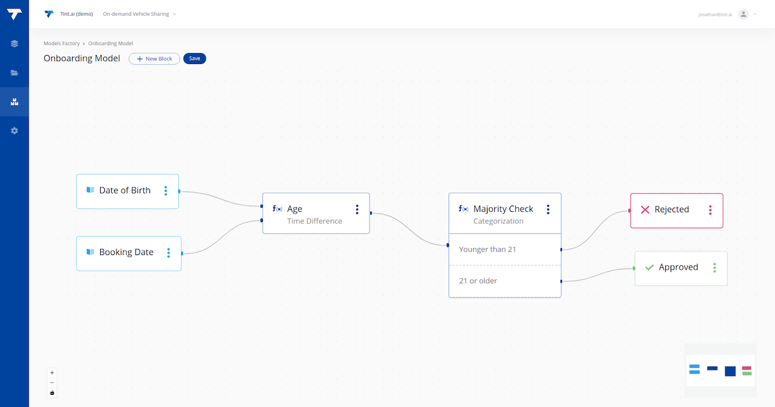Open the Models Factory section via the sidebar icon
775x407 pixels.
[x=14, y=101]
